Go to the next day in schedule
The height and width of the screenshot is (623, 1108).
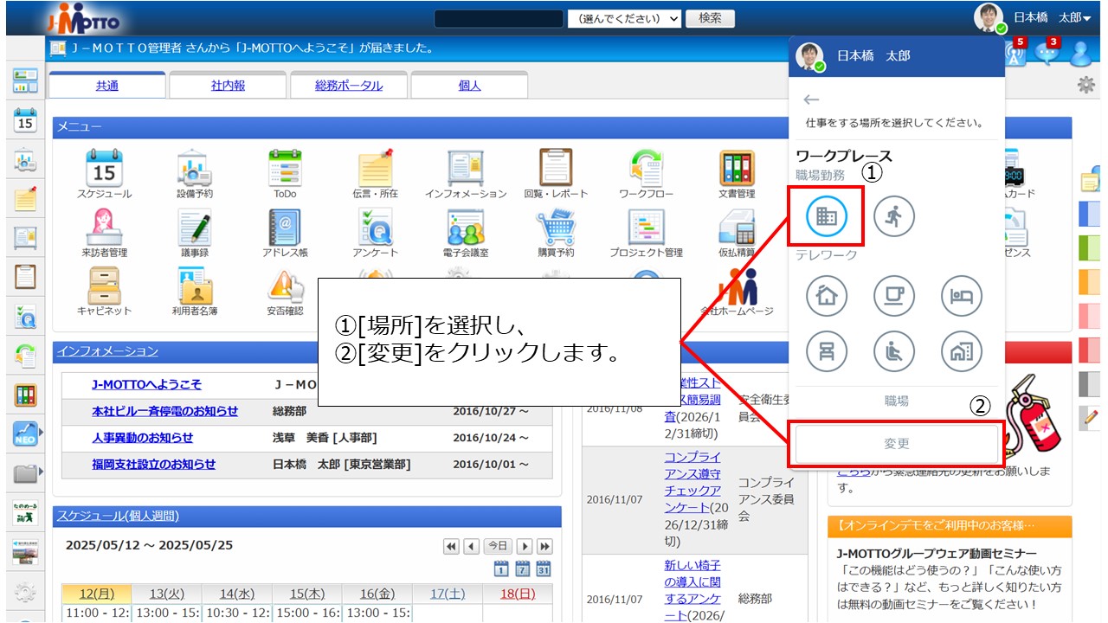point(525,546)
